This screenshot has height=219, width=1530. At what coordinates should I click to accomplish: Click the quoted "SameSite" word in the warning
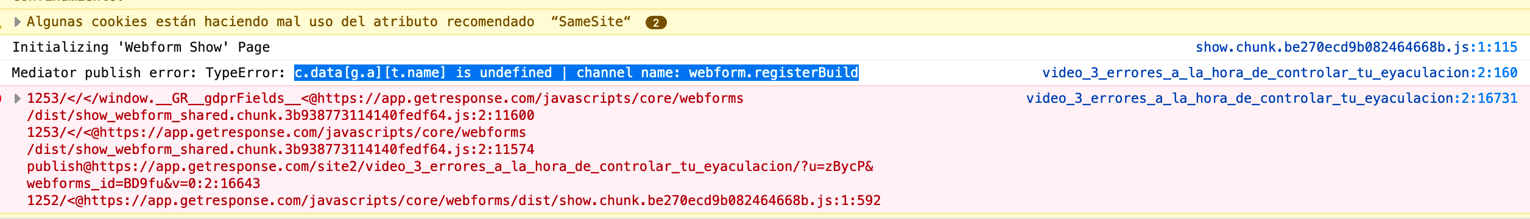[590, 22]
